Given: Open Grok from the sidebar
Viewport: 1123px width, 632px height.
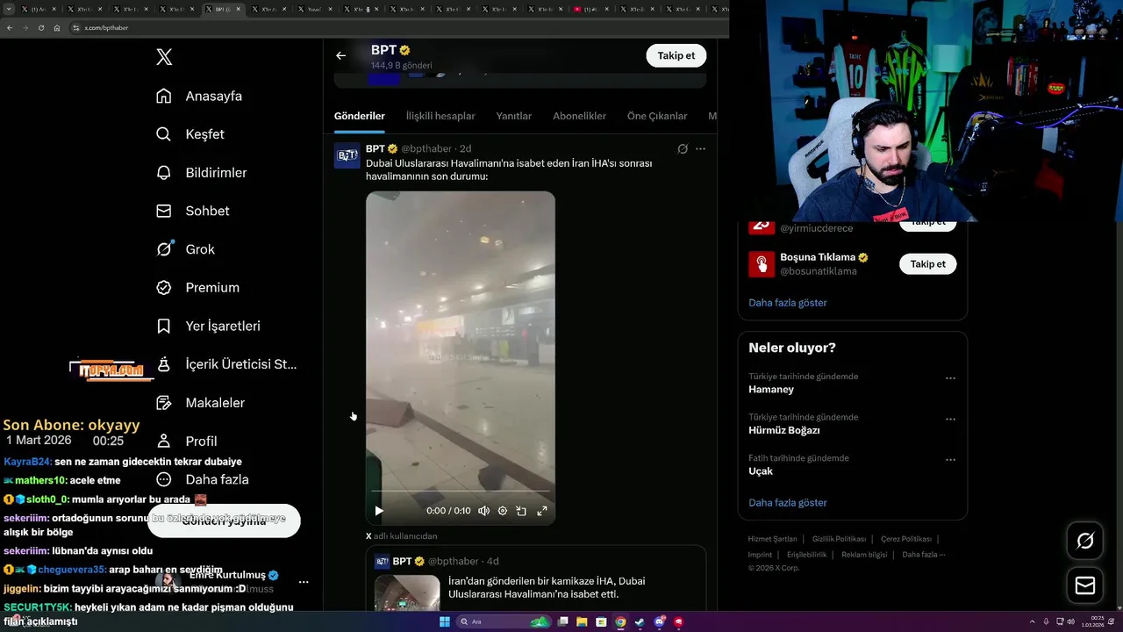Looking at the screenshot, I should [185, 249].
